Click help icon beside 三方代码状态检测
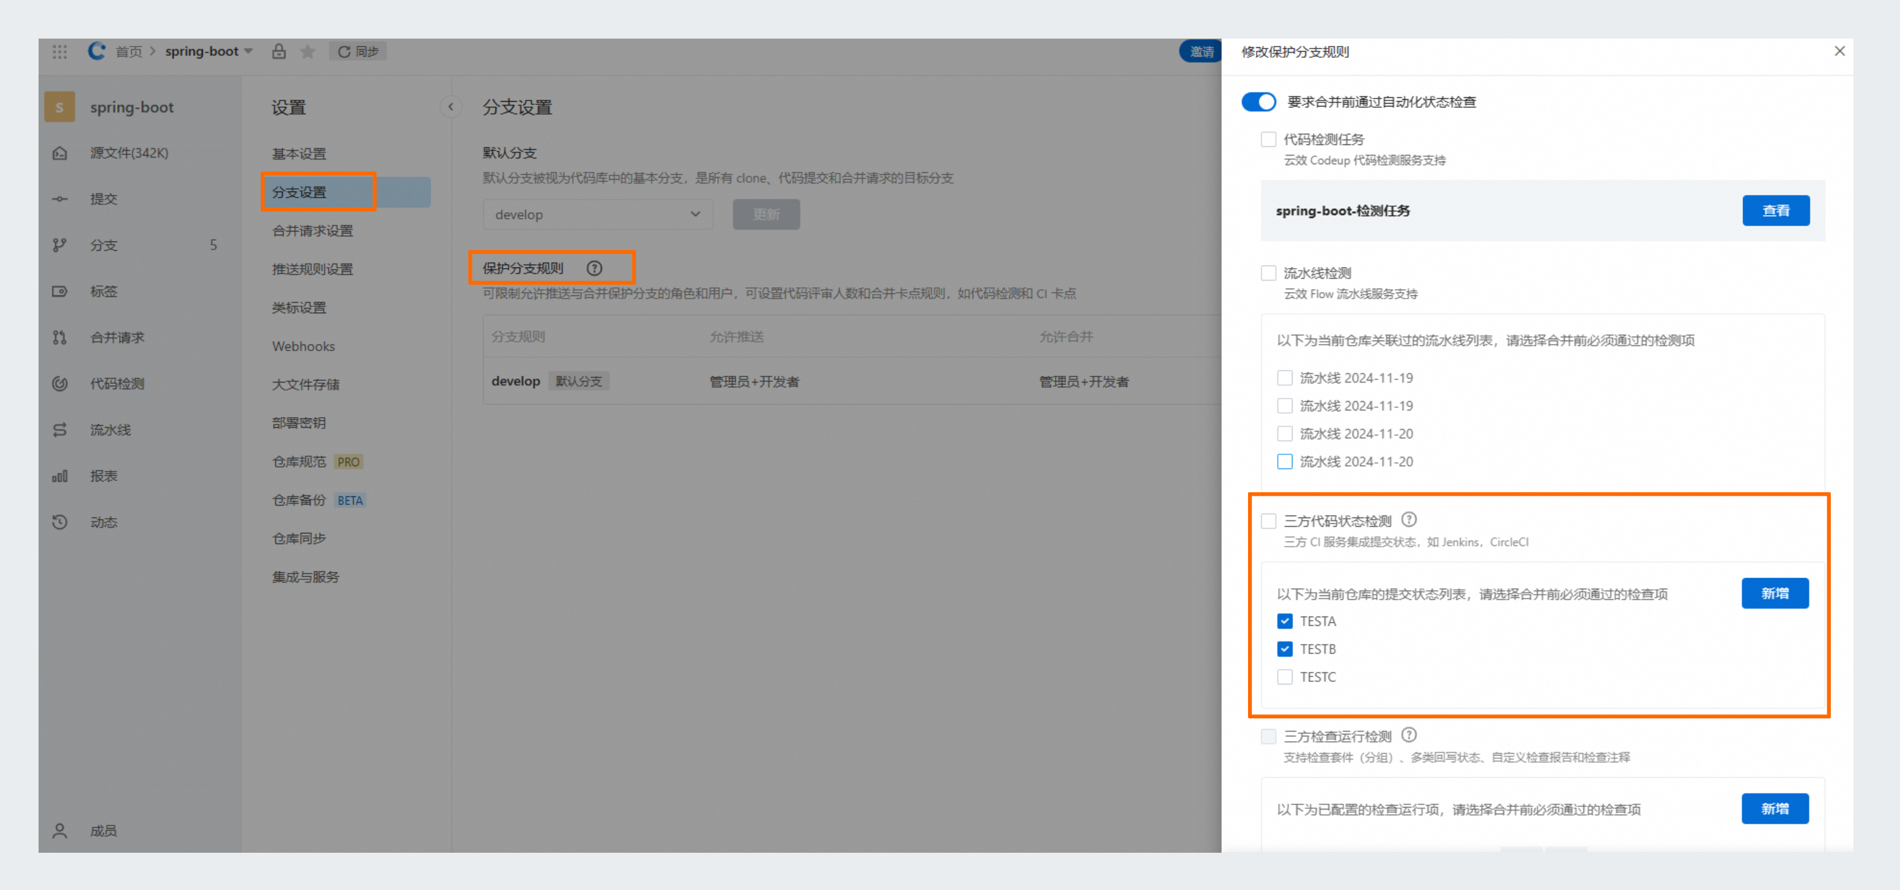Screen dimensions: 1900x890 point(1409,520)
